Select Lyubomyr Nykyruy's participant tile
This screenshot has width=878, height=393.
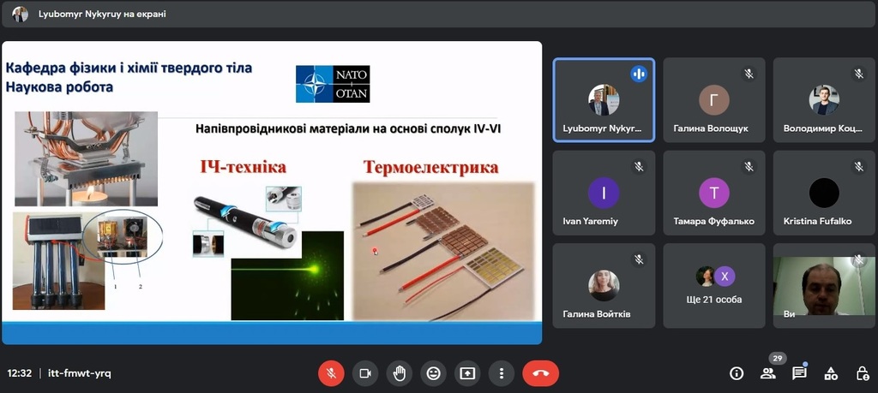(x=604, y=100)
